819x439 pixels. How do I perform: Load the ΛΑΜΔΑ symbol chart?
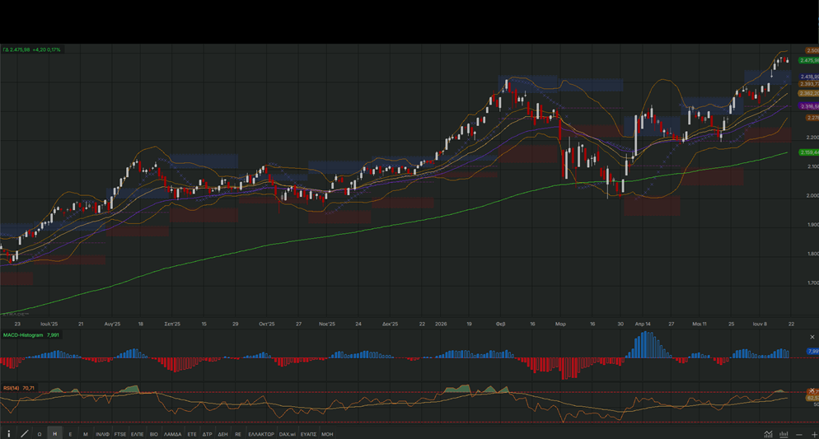(173, 434)
